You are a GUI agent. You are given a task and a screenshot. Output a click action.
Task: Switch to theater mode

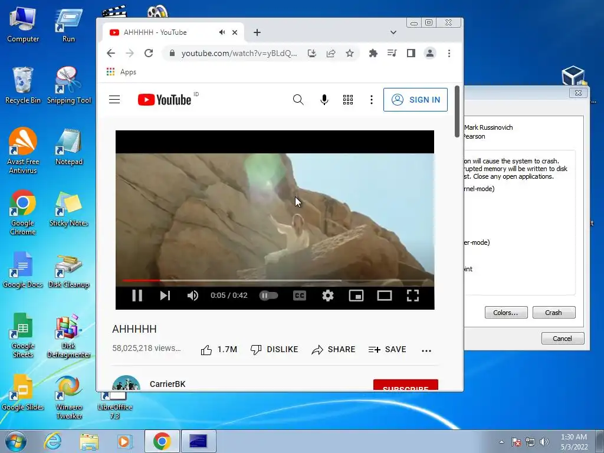385,296
